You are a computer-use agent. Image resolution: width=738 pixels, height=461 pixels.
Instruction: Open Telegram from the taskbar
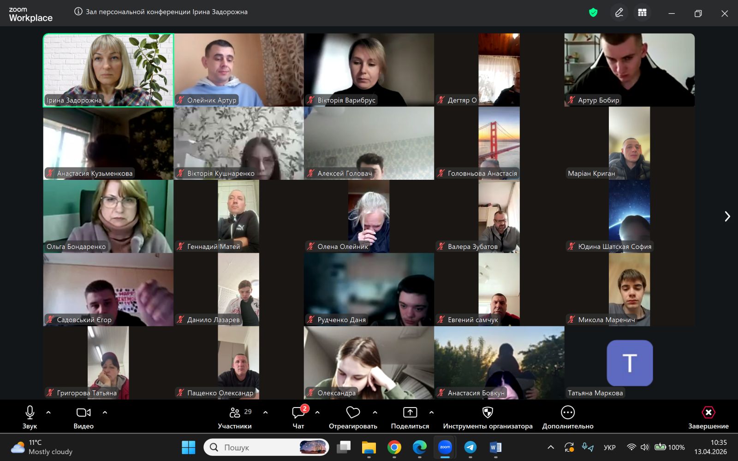tap(470, 447)
